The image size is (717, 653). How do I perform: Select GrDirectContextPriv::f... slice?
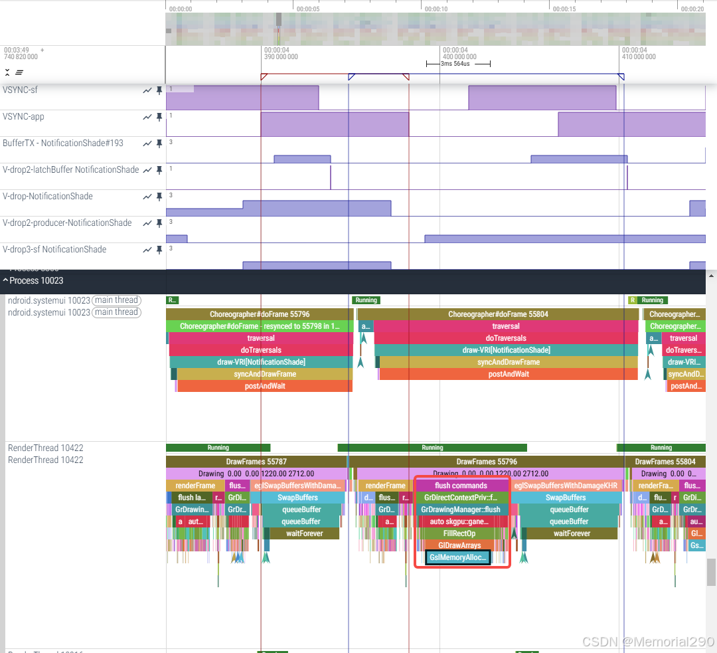[x=461, y=498]
